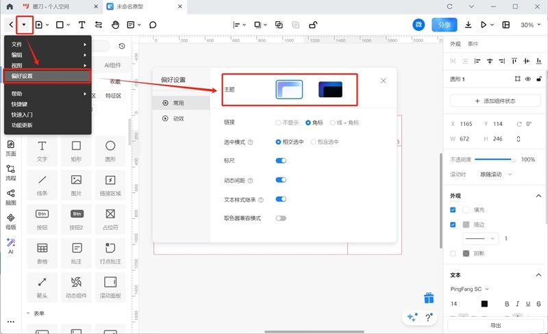The width and height of the screenshot is (548, 334).
Task: Expand the PingFang SC font dropdown
Action: tap(469, 289)
